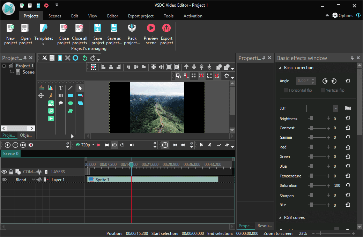363x237 pixels.
Task: Click the Save project icon
Action: tap(97, 28)
